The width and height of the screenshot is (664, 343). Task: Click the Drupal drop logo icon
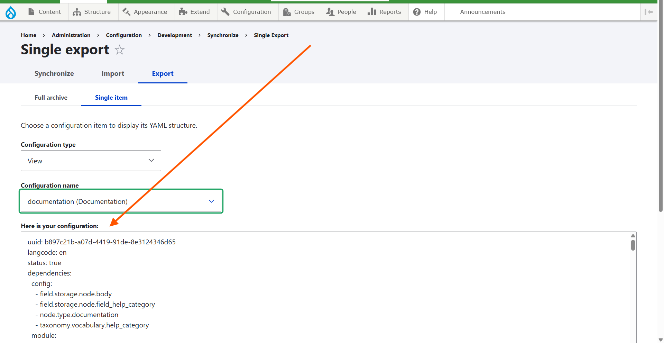11,12
